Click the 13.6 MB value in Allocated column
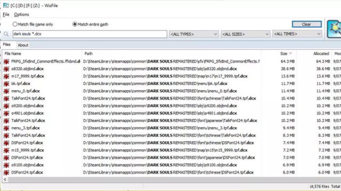The width and height of the screenshot is (341, 191). pyautogui.click(x=323, y=76)
